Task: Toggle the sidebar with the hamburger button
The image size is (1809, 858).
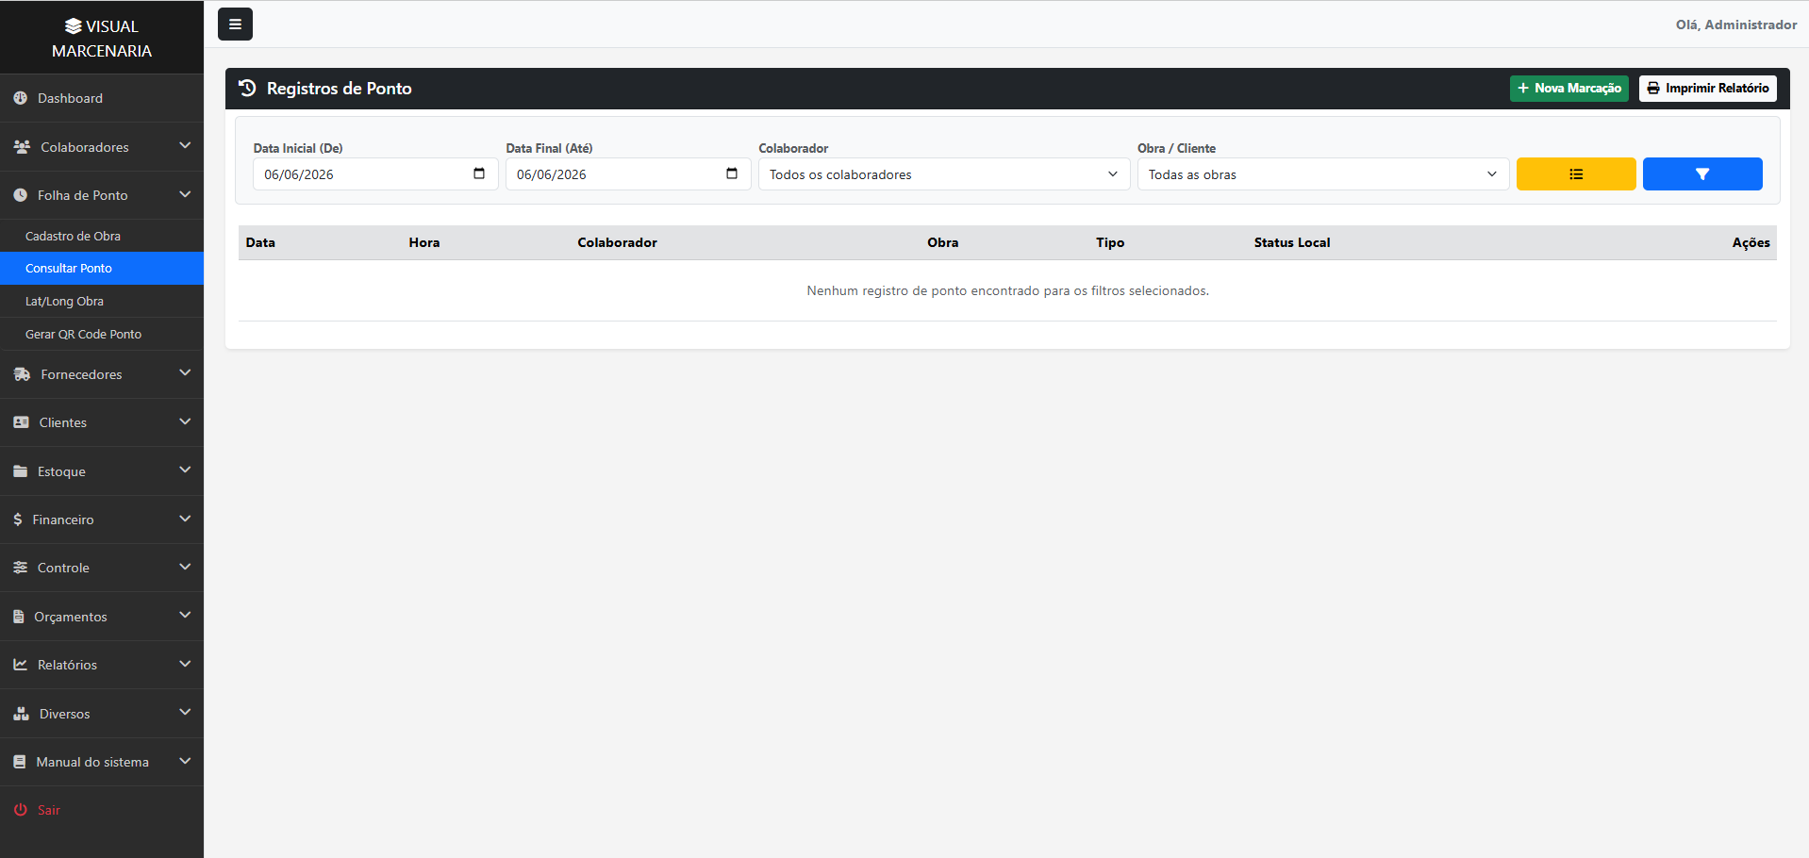Action: click(235, 25)
